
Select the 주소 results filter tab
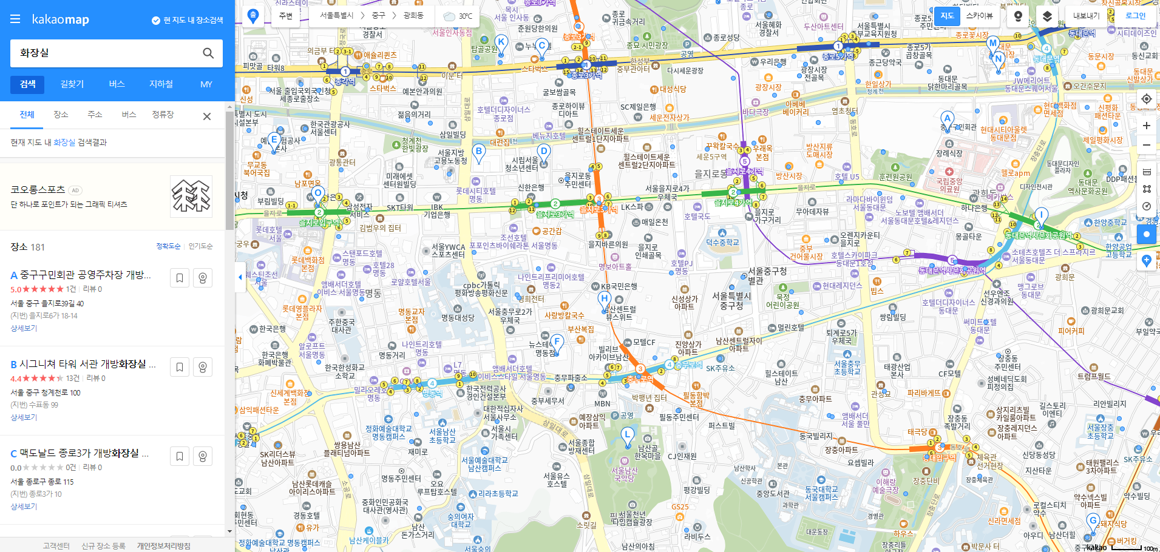(x=95, y=115)
